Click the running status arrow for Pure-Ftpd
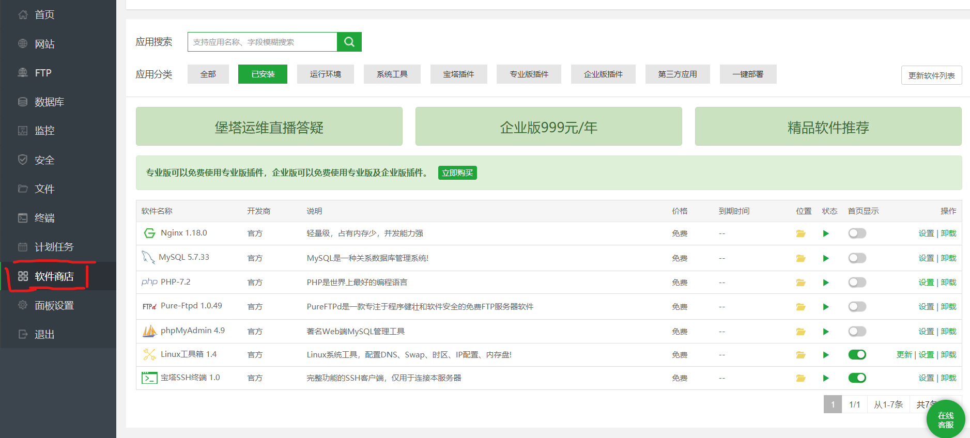This screenshot has width=970, height=438. 826,307
